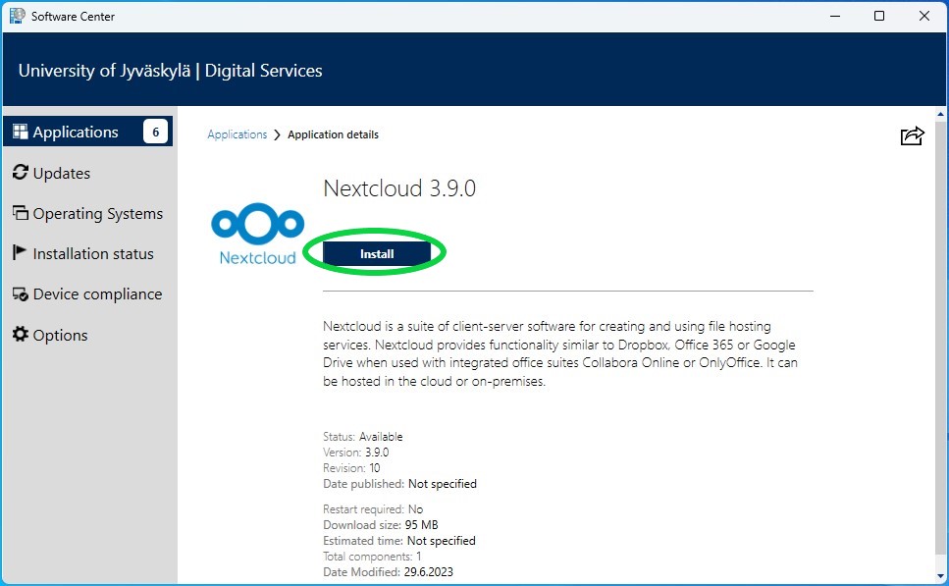Click the Updates refresh arrows icon
Screen dimensions: 949x586
20,173
